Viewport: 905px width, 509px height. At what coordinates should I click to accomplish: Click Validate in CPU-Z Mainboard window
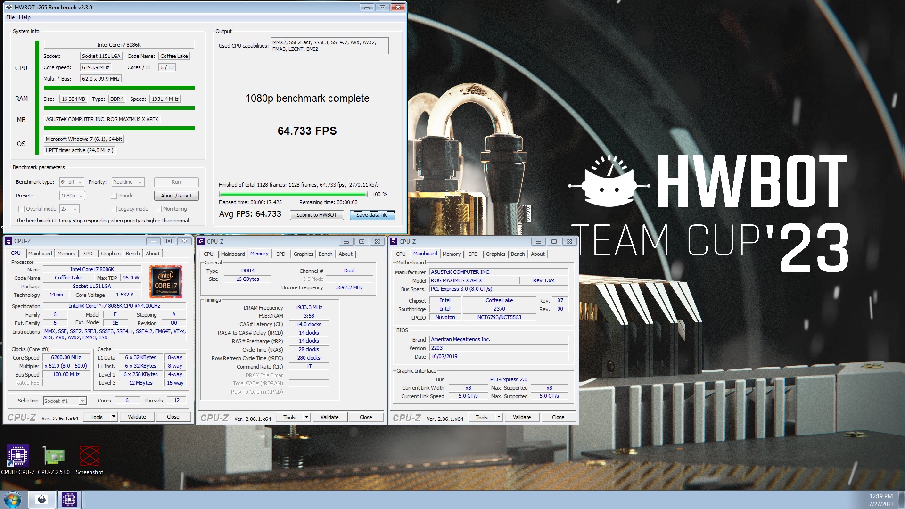tap(522, 417)
